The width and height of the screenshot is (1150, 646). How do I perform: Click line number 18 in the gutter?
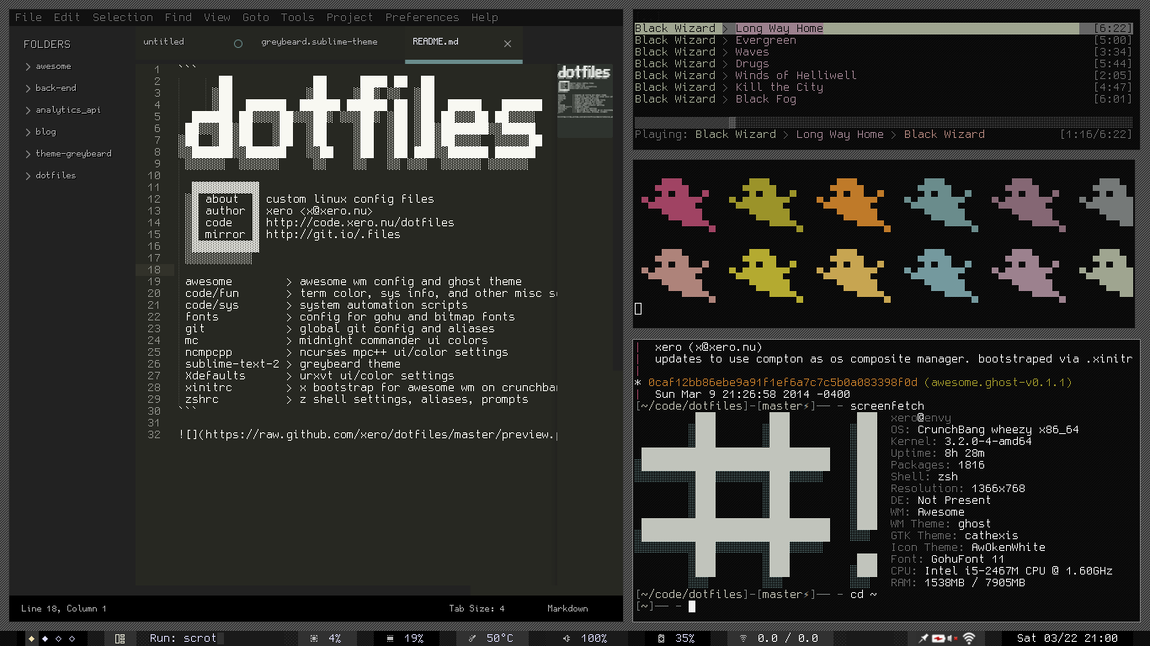(153, 270)
